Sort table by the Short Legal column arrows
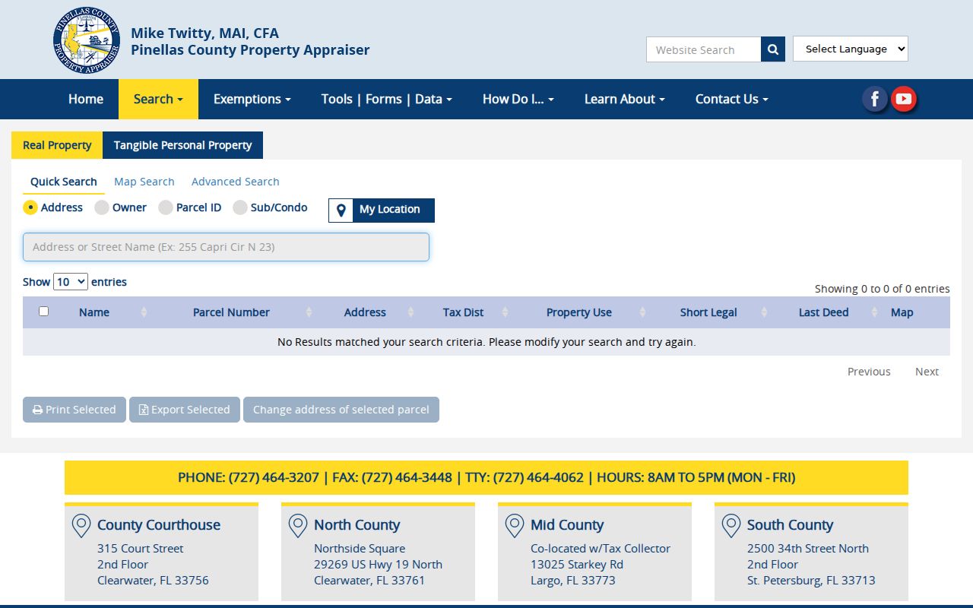The width and height of the screenshot is (973, 608). pyautogui.click(x=764, y=312)
